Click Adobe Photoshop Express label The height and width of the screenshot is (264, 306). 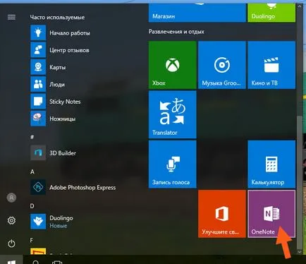point(82,188)
